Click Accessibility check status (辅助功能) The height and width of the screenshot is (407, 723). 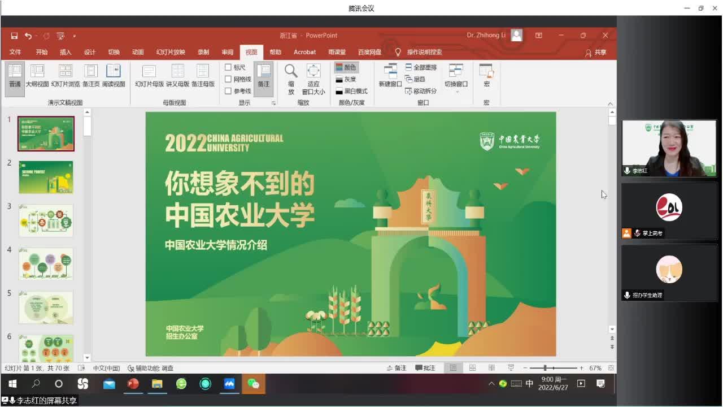tap(150, 368)
